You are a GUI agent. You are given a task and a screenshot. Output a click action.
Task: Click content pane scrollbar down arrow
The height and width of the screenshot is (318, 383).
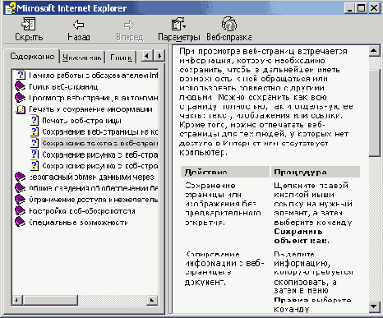point(374,306)
